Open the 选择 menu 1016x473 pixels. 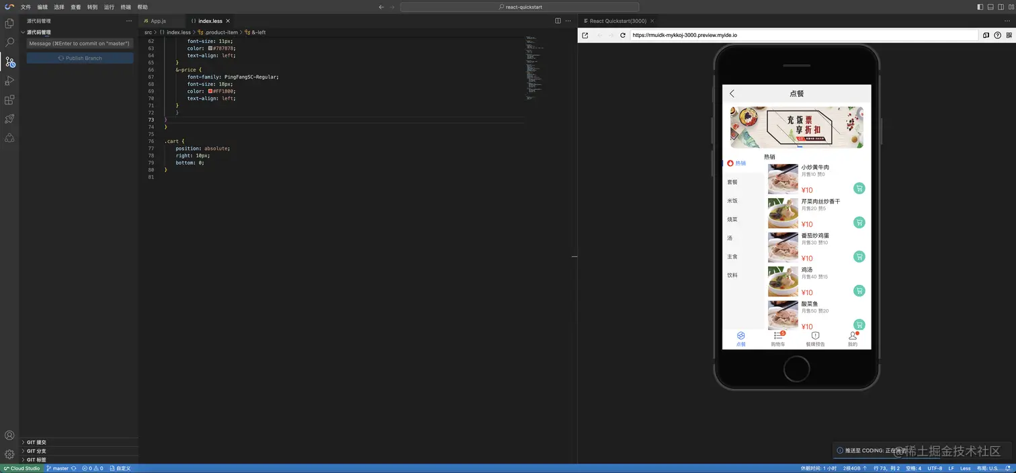[59, 7]
